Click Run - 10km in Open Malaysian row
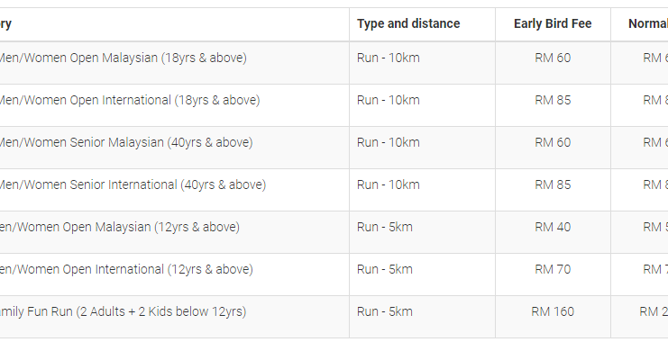This screenshot has height=342, width=668. click(x=389, y=58)
